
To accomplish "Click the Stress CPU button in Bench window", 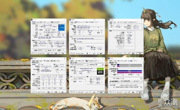I will [x=125, y=81].
